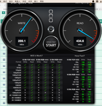Open the gear settings button

(x=51, y=29)
